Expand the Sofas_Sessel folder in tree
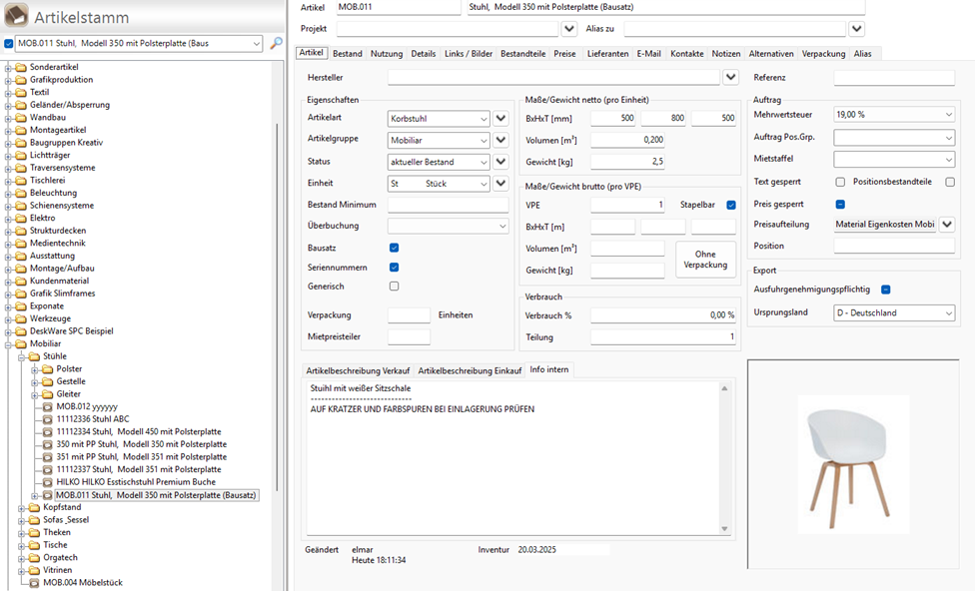The image size is (975, 591). (21, 520)
